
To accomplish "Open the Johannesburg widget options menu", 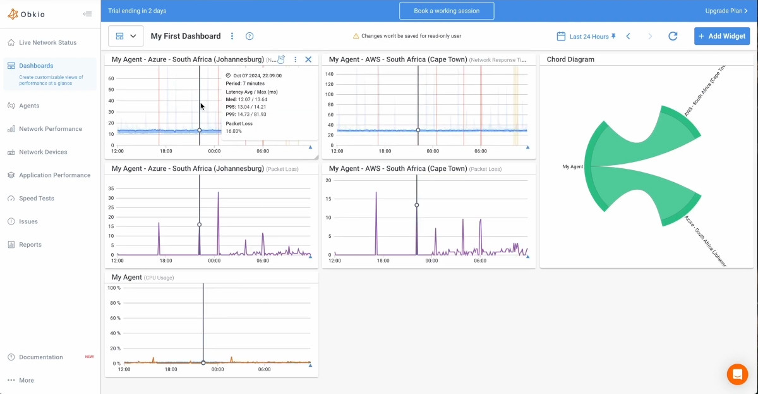I will 295,59.
